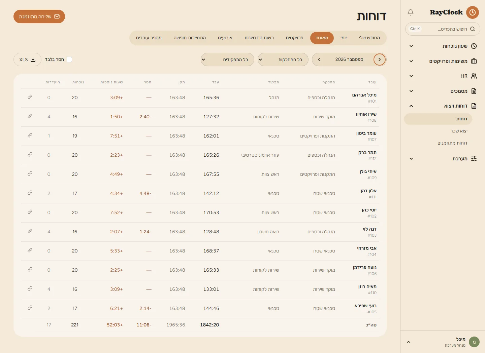
Task: Open דוחות מתוזמנים in sidebar
Action: (452, 143)
